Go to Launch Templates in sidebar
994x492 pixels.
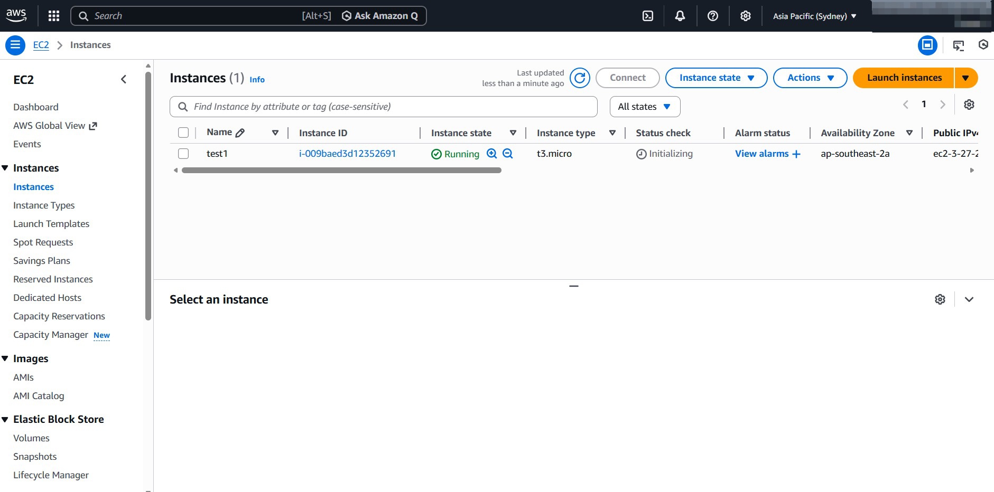51,224
